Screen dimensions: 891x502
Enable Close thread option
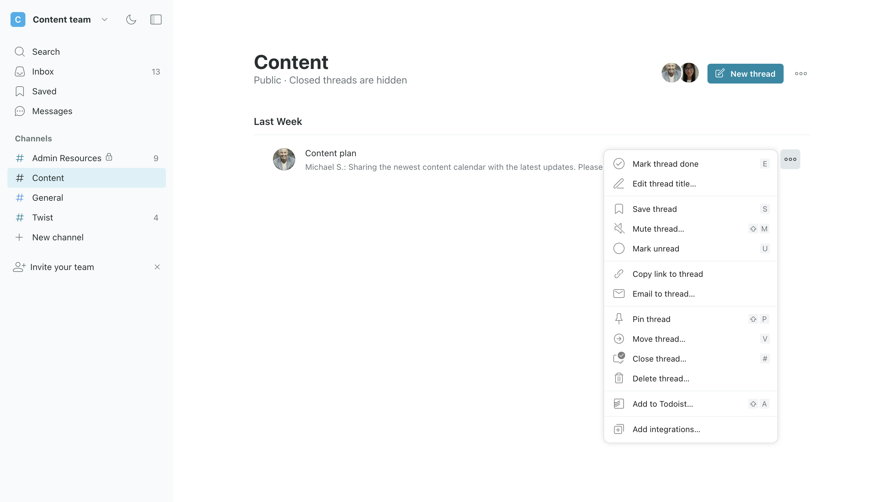[x=660, y=358]
